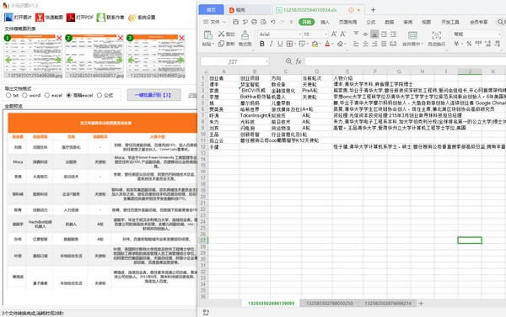Screen dimensions: 506x317
Task: Click the fx insert function icon
Action: coord(299,61)
